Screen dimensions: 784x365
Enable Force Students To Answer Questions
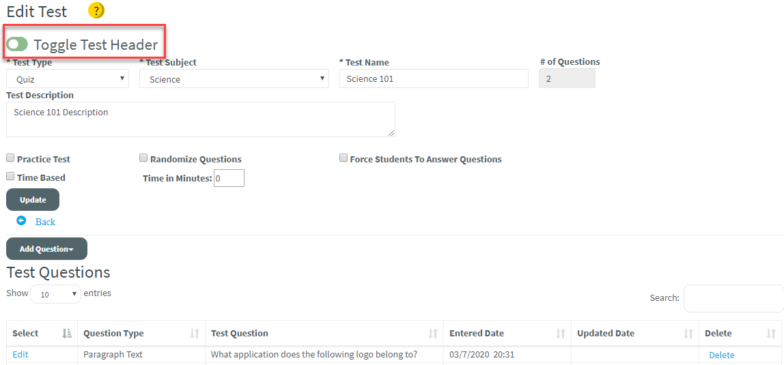pyautogui.click(x=344, y=158)
